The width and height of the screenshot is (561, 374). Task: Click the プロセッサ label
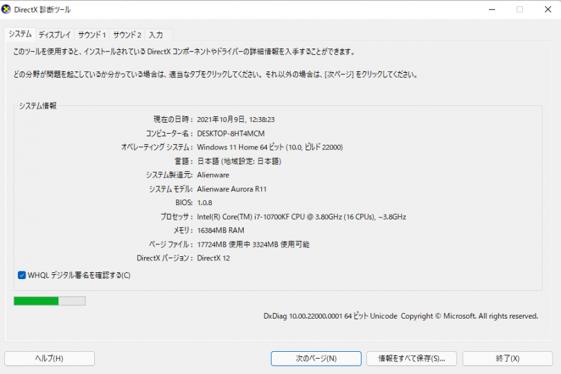click(x=177, y=217)
